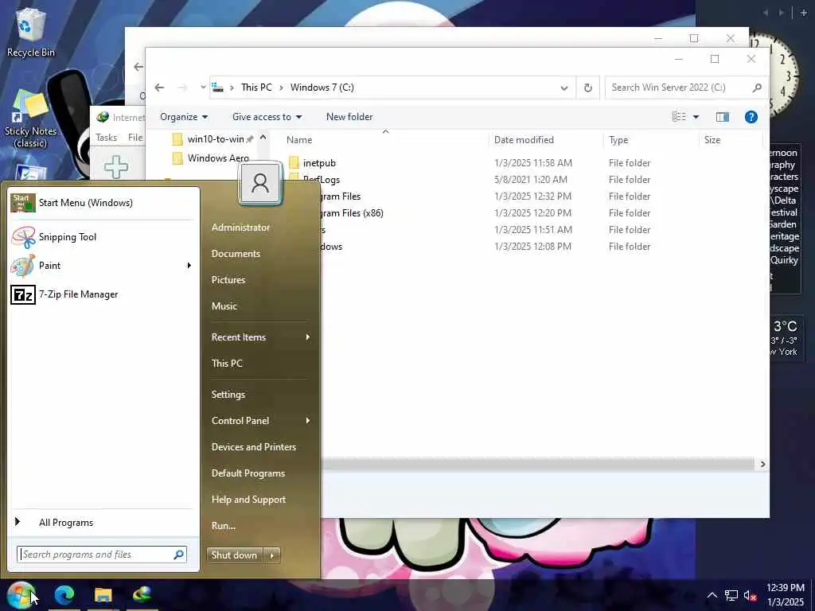Open Start Menu (Windows) entry
815x611 pixels.
(103, 203)
